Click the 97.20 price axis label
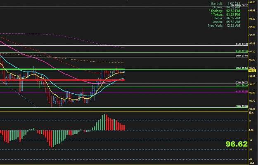 tap(252, 51)
